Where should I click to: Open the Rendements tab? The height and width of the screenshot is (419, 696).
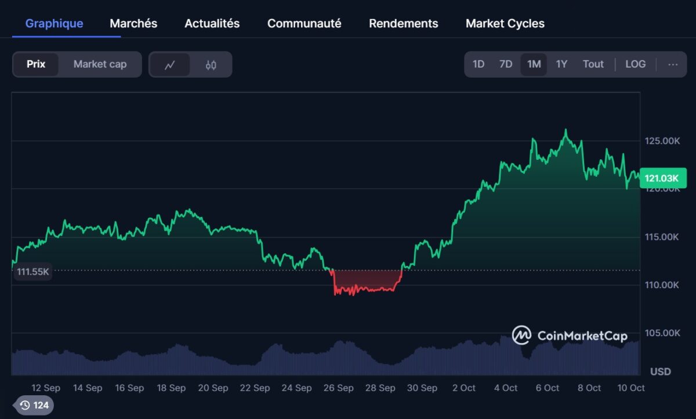coord(403,24)
